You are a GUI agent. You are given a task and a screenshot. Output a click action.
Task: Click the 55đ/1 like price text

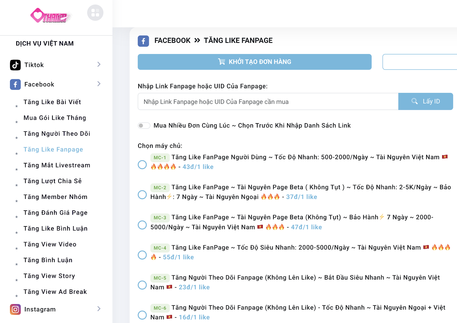[178, 257]
